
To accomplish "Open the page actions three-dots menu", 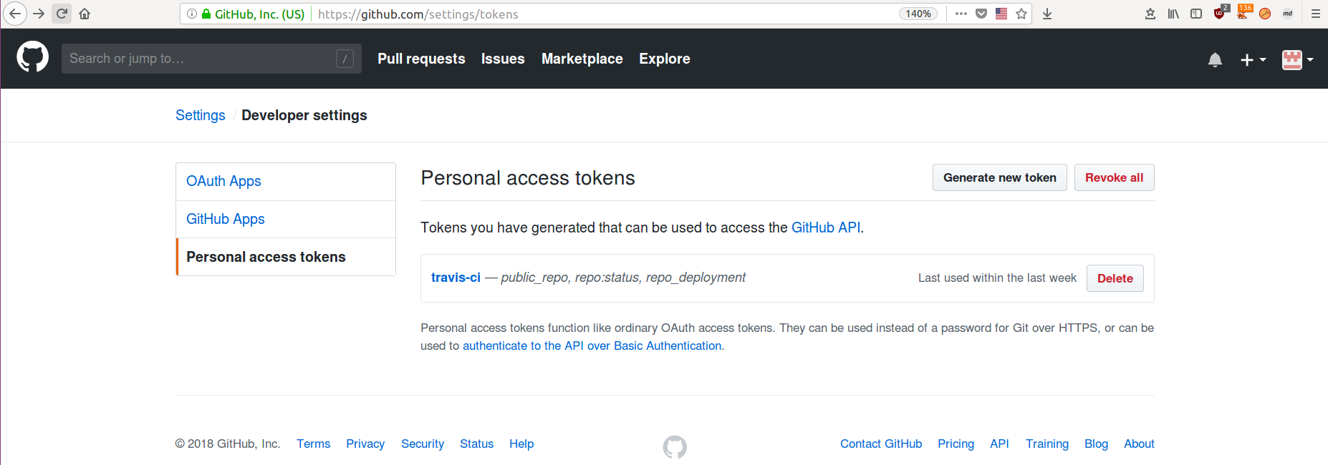I will (x=961, y=14).
